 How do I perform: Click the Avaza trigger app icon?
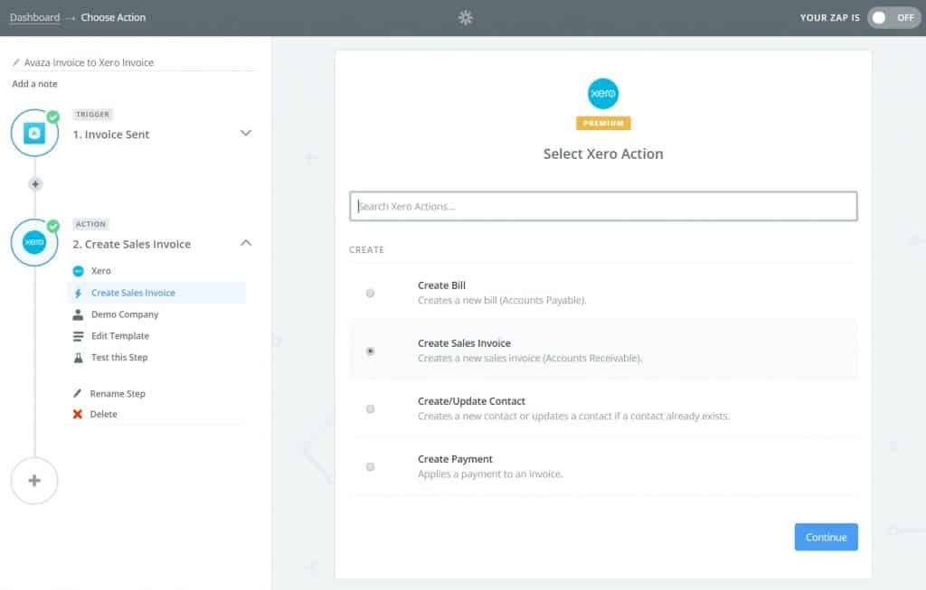click(34, 134)
